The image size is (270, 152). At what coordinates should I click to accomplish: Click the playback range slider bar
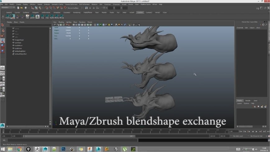tap(79, 136)
